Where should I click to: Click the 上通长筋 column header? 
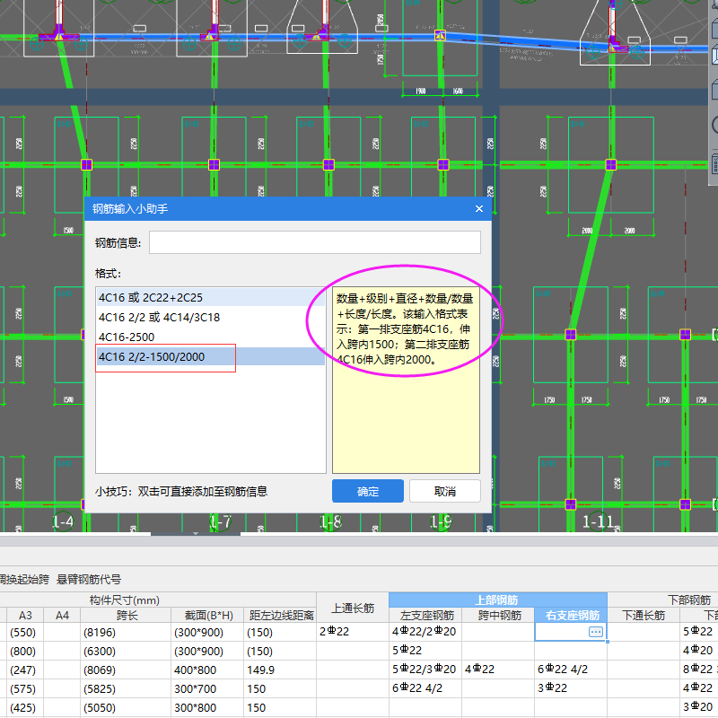pos(353,608)
